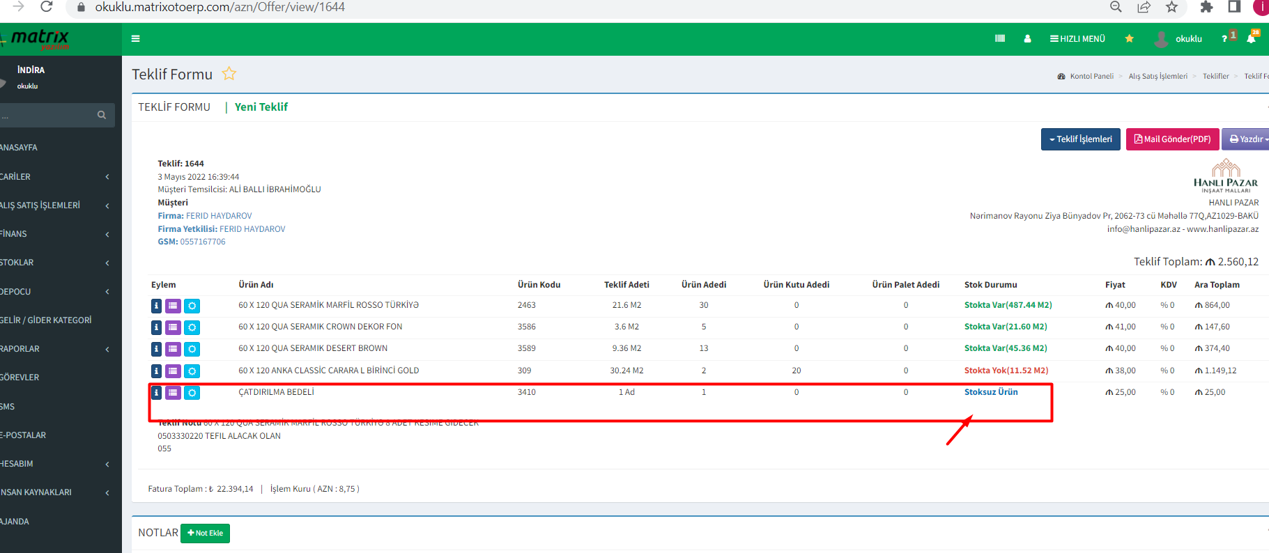Click the notification bell icon
Image resolution: width=1269 pixels, height=553 pixels.
(x=1251, y=39)
